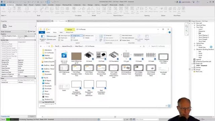215x121 pixels.
Task: Click the export progress bar in status bar
Action: (12, 120)
